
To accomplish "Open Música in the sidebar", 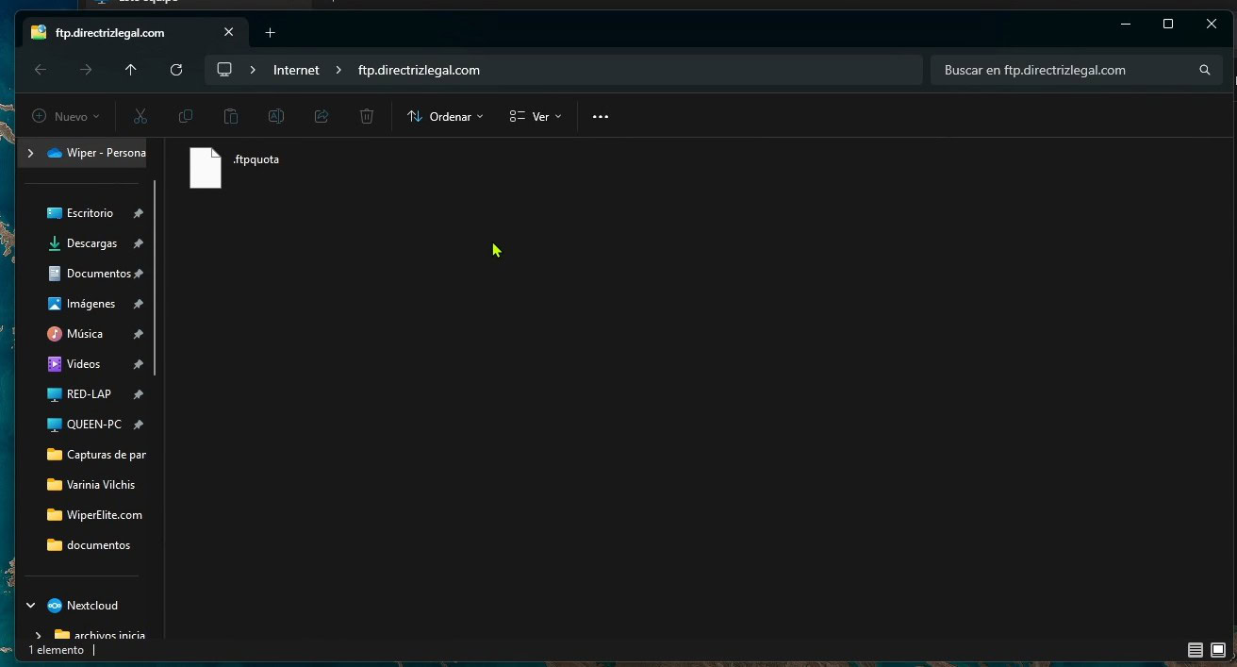I will (85, 334).
